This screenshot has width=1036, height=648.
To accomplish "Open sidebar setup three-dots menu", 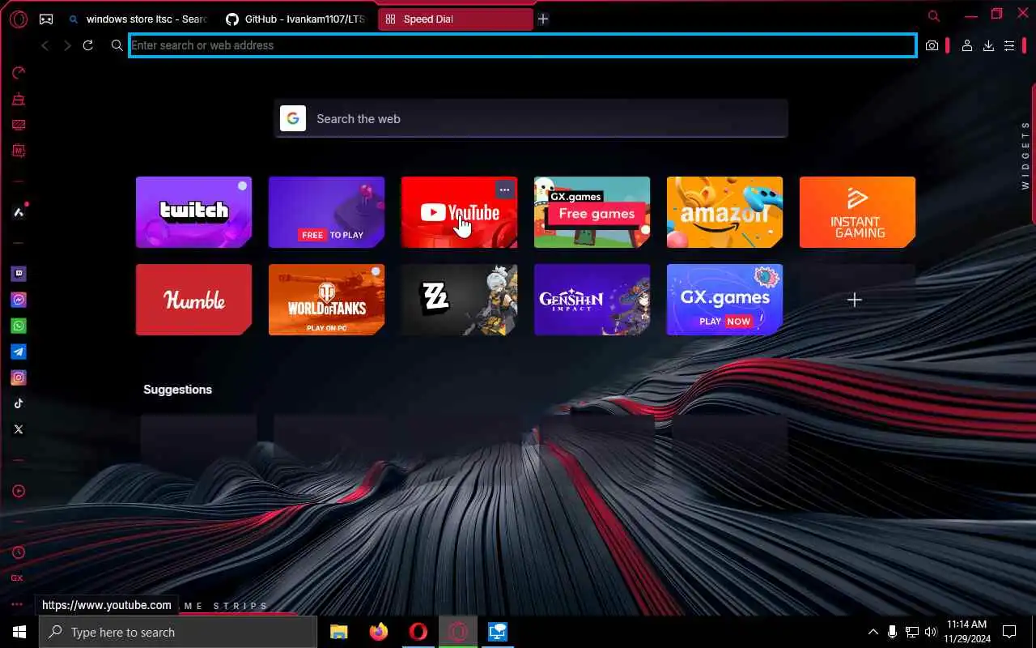I will click(x=17, y=604).
